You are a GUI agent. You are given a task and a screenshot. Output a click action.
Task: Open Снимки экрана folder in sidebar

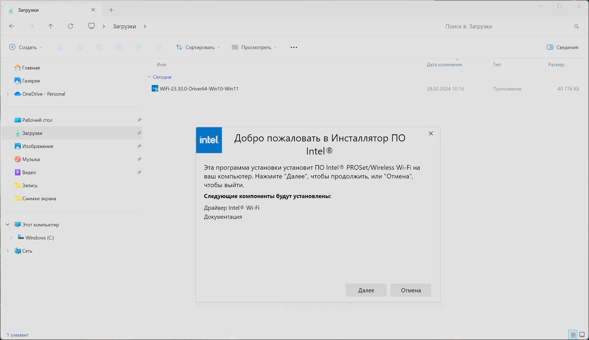(39, 198)
